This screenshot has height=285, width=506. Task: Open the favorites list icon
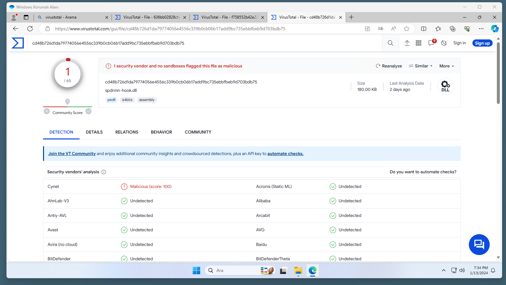tap(438, 29)
